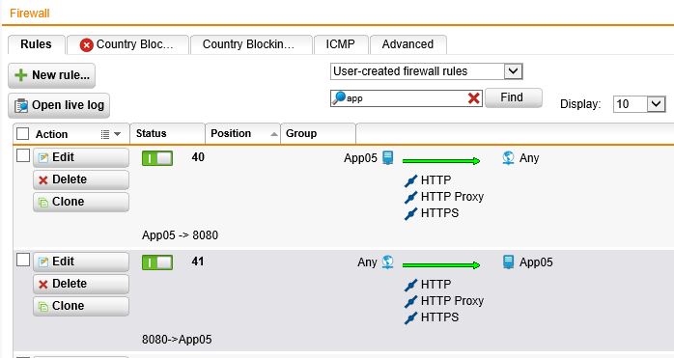Clear the search field with the red X
Image resolution: width=674 pixels, height=358 pixels.
click(x=474, y=98)
